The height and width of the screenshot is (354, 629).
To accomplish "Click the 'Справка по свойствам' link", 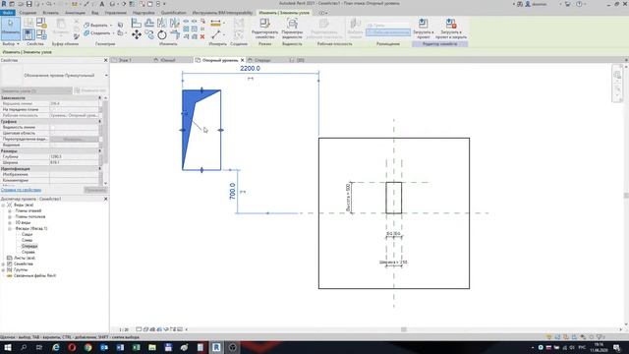I will pos(22,190).
